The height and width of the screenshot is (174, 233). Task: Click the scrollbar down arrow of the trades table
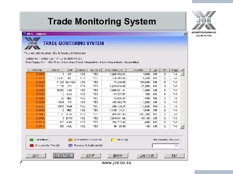pos(182,127)
